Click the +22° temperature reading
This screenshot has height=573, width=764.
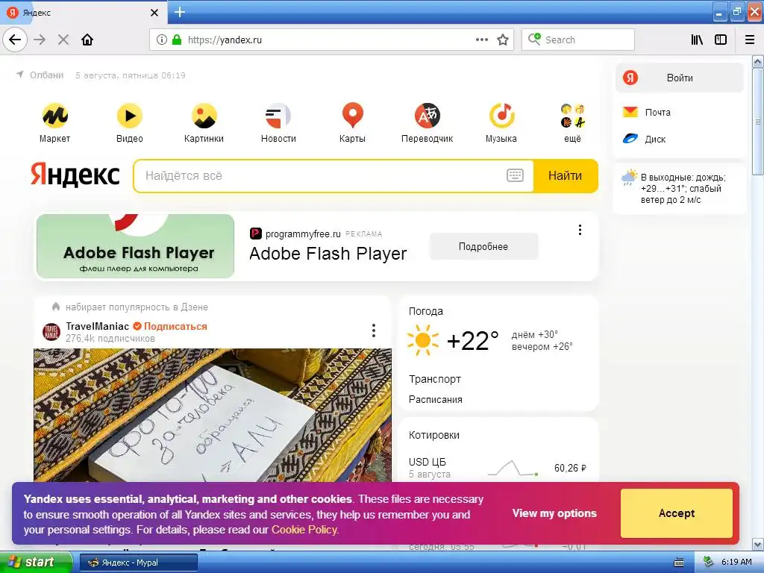click(x=472, y=340)
